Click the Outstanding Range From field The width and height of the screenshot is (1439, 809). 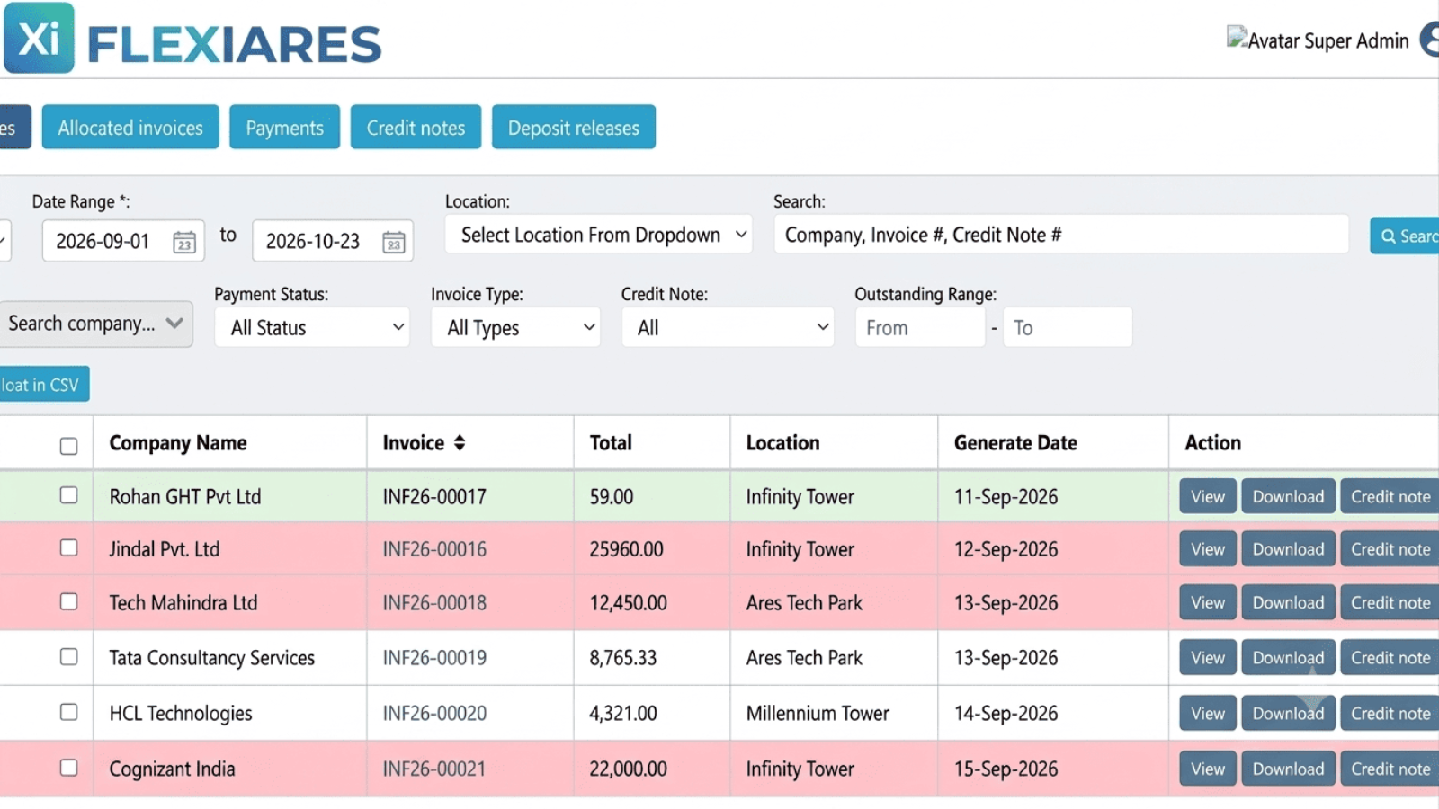[920, 327]
